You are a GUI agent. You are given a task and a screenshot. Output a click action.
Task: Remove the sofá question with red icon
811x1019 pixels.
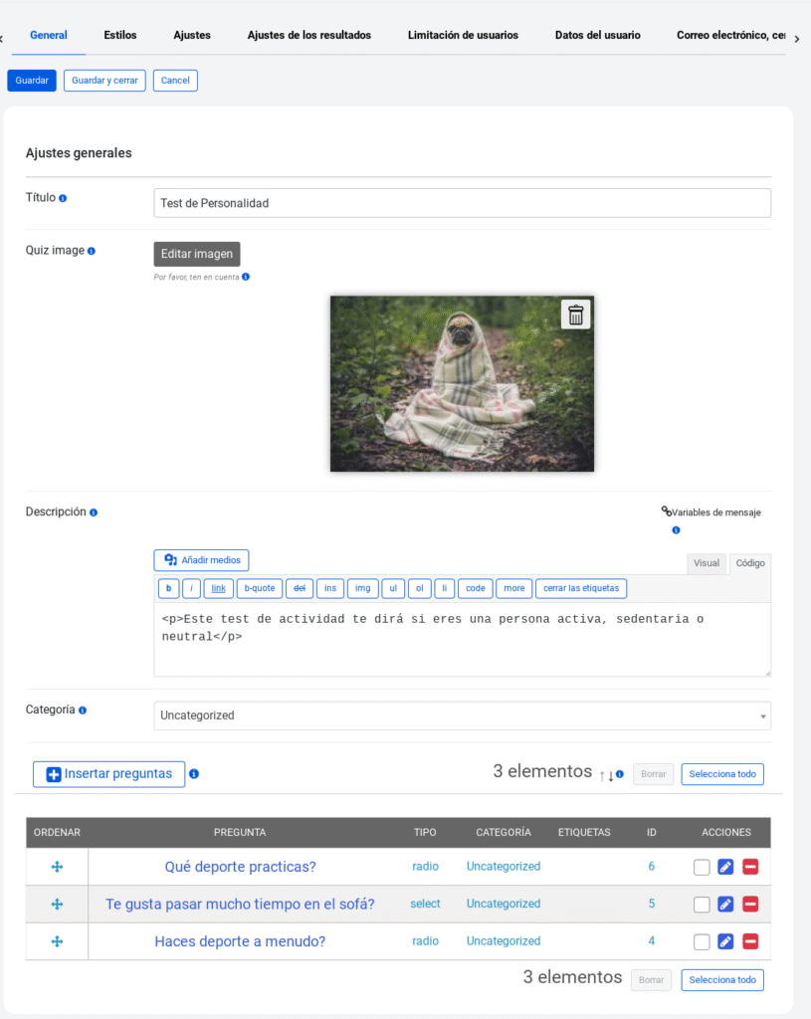coord(750,904)
